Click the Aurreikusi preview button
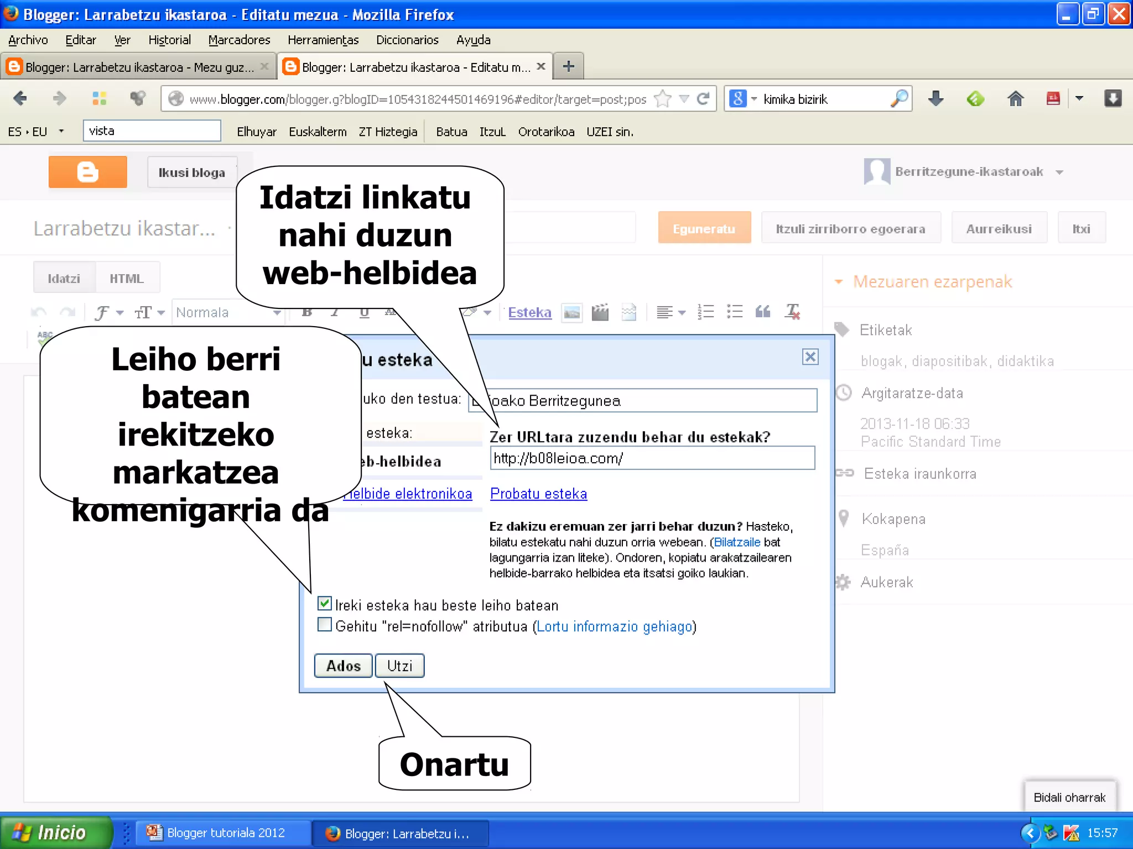This screenshot has height=849, width=1133. coord(999,228)
